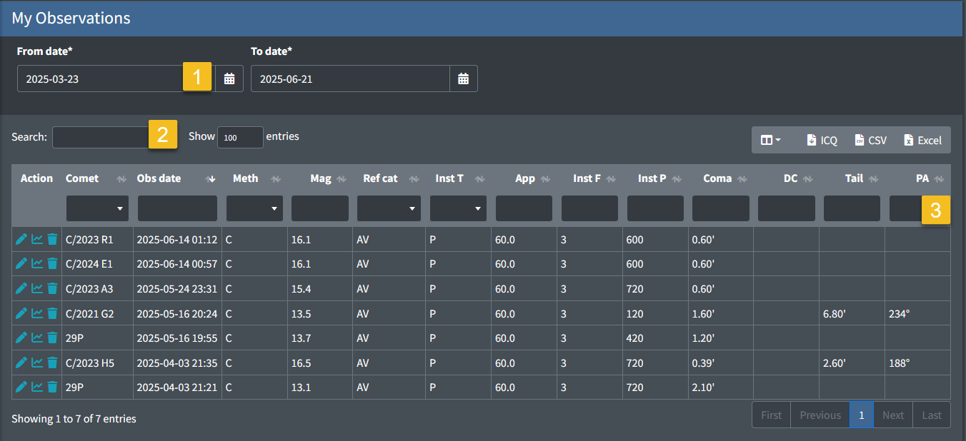Show chart for C/2023 H5
Screen dimensions: 966x441
(37, 363)
